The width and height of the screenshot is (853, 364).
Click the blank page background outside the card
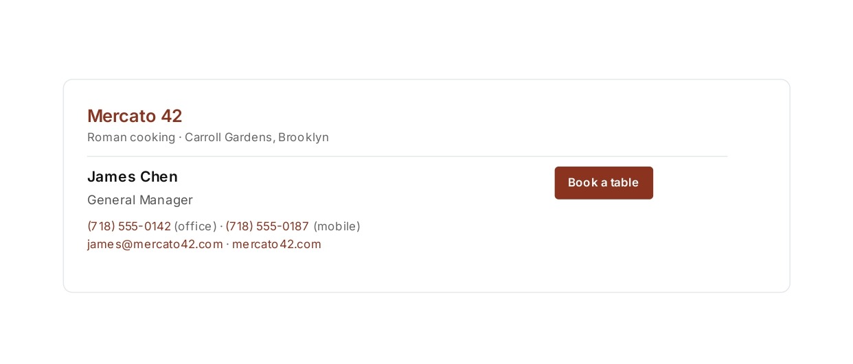point(426,38)
